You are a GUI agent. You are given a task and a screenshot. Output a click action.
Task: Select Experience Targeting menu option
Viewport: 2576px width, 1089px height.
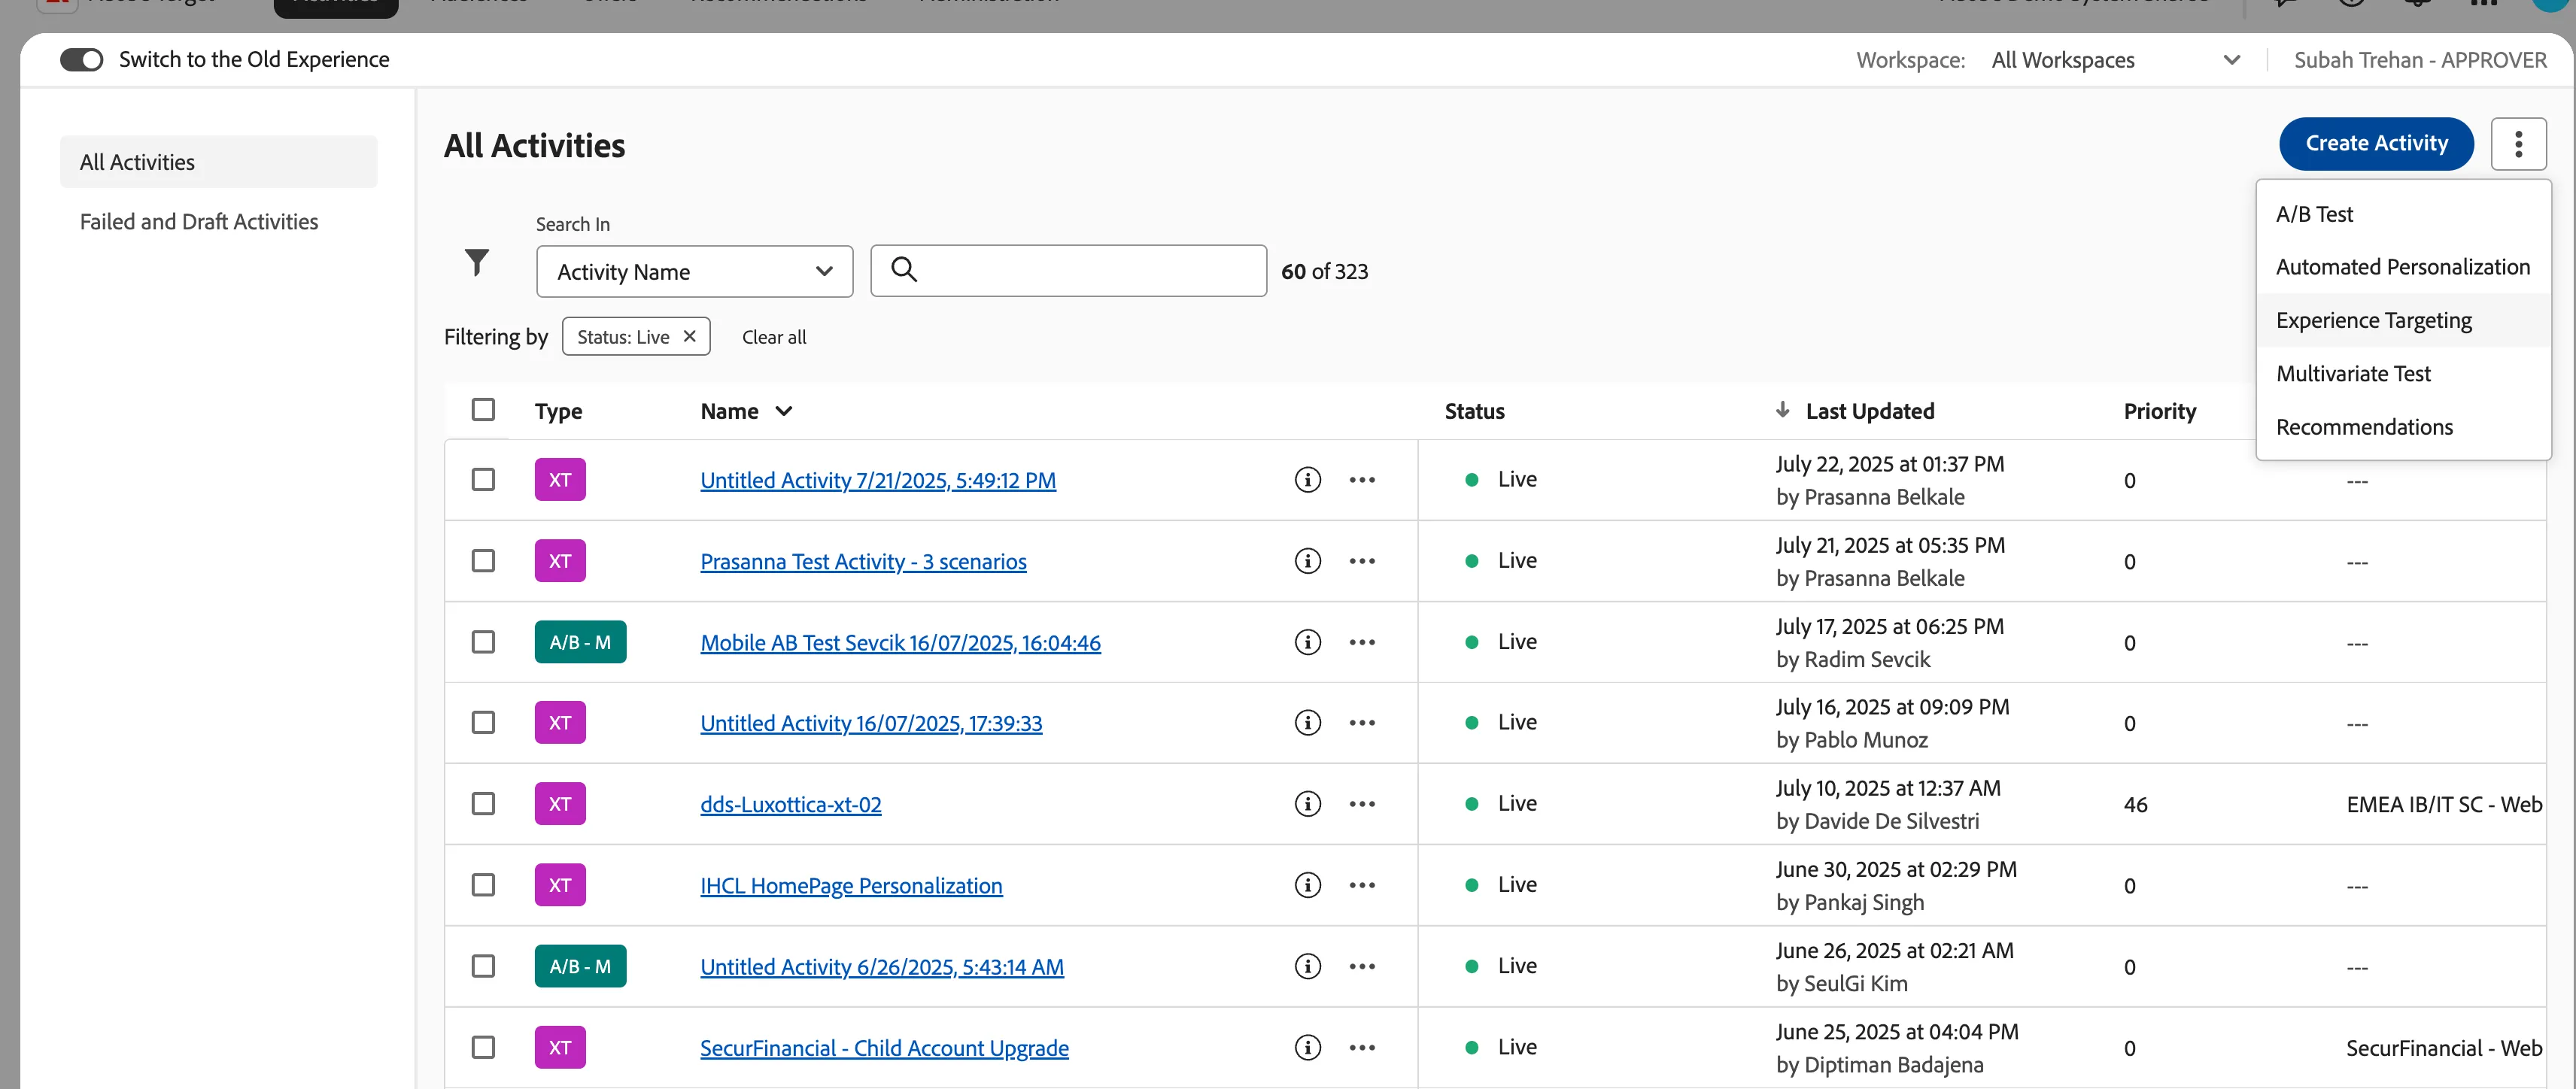click(2403, 320)
